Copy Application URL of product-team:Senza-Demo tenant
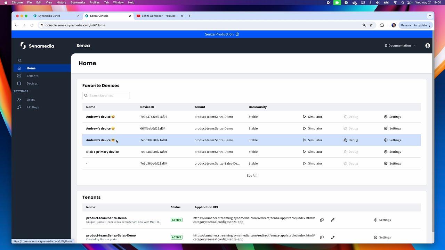Viewport: 445px width, 250px height. point(322,220)
